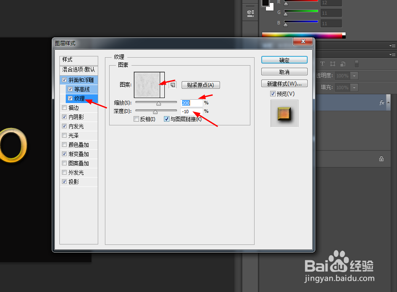Click the style preview thumbnail below 预览
Image resolution: width=397 pixels, height=292 pixels.
tap(284, 113)
